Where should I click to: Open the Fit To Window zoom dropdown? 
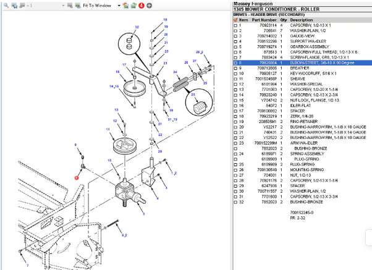119,5
